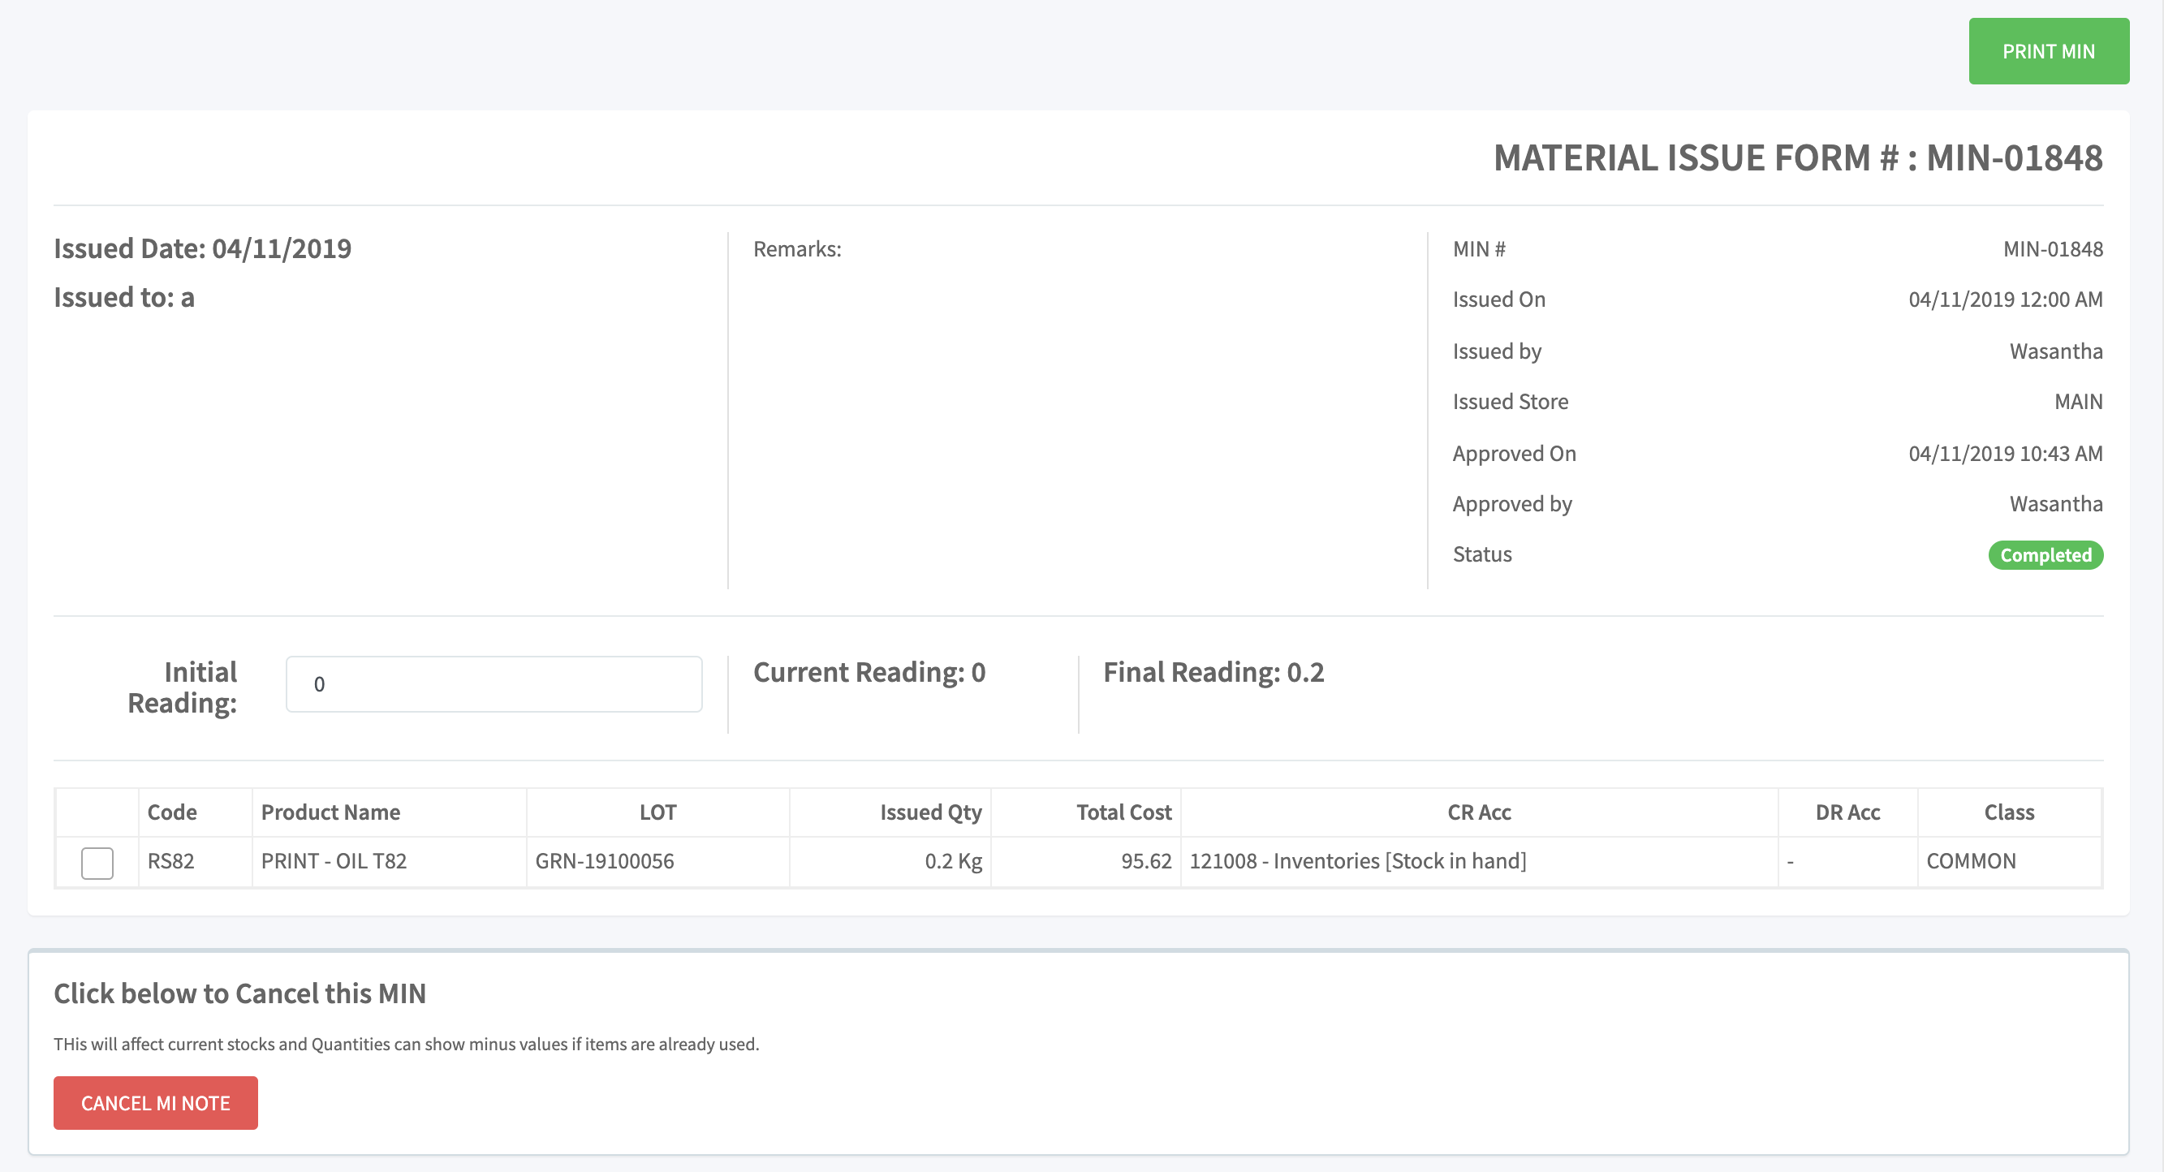
Task: Click the COMMON class cell
Action: pyautogui.click(x=1971, y=861)
